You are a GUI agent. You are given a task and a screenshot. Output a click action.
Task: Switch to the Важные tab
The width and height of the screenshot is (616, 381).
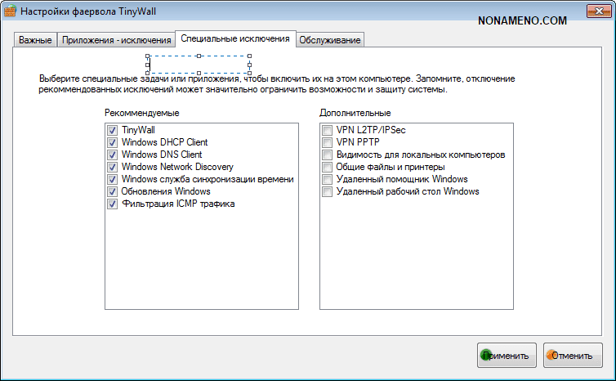(x=35, y=40)
